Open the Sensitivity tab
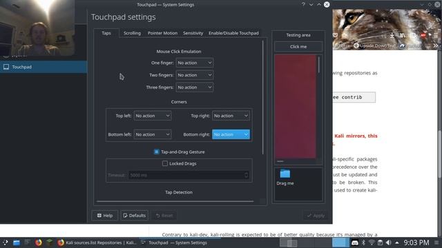442x248 pixels. pos(193,33)
